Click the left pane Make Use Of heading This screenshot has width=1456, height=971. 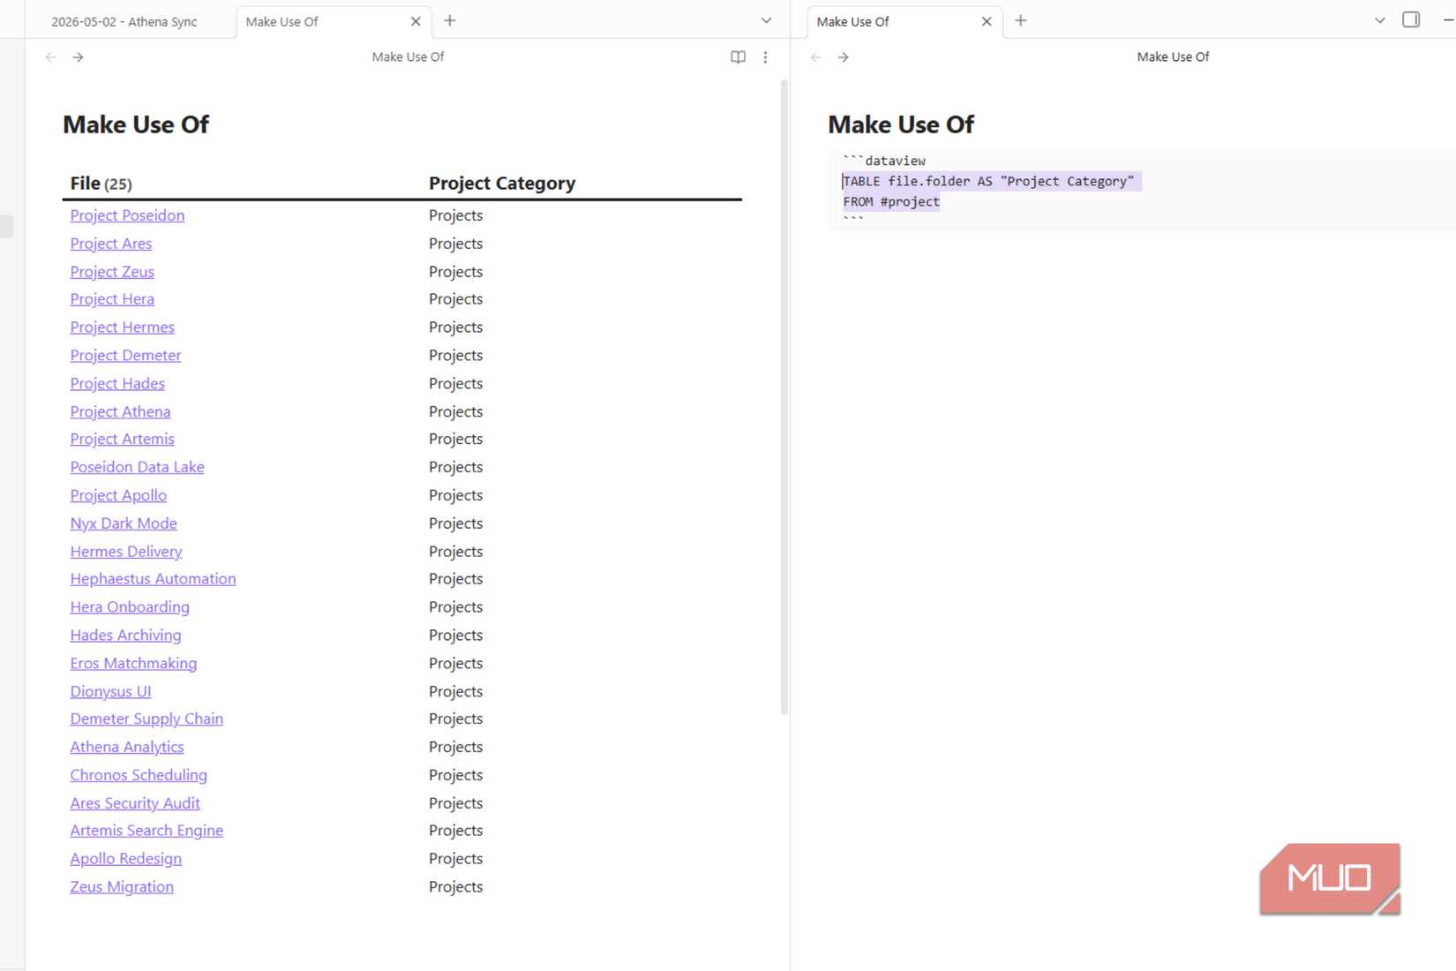coord(136,124)
